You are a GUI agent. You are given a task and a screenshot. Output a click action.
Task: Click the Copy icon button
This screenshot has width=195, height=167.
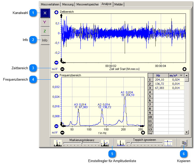184,143
